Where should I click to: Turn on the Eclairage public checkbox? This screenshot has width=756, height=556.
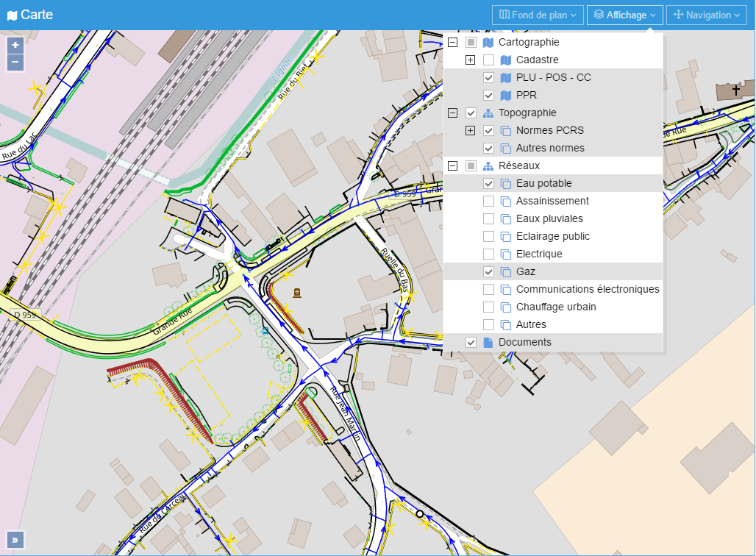[488, 237]
